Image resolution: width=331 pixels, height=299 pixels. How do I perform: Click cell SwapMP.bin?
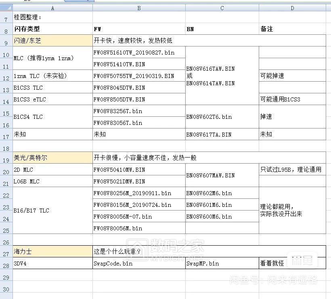coord(222,263)
